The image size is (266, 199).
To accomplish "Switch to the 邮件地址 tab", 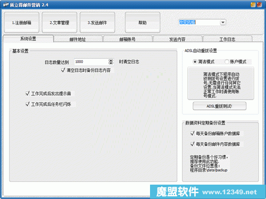I will pos(78,39).
